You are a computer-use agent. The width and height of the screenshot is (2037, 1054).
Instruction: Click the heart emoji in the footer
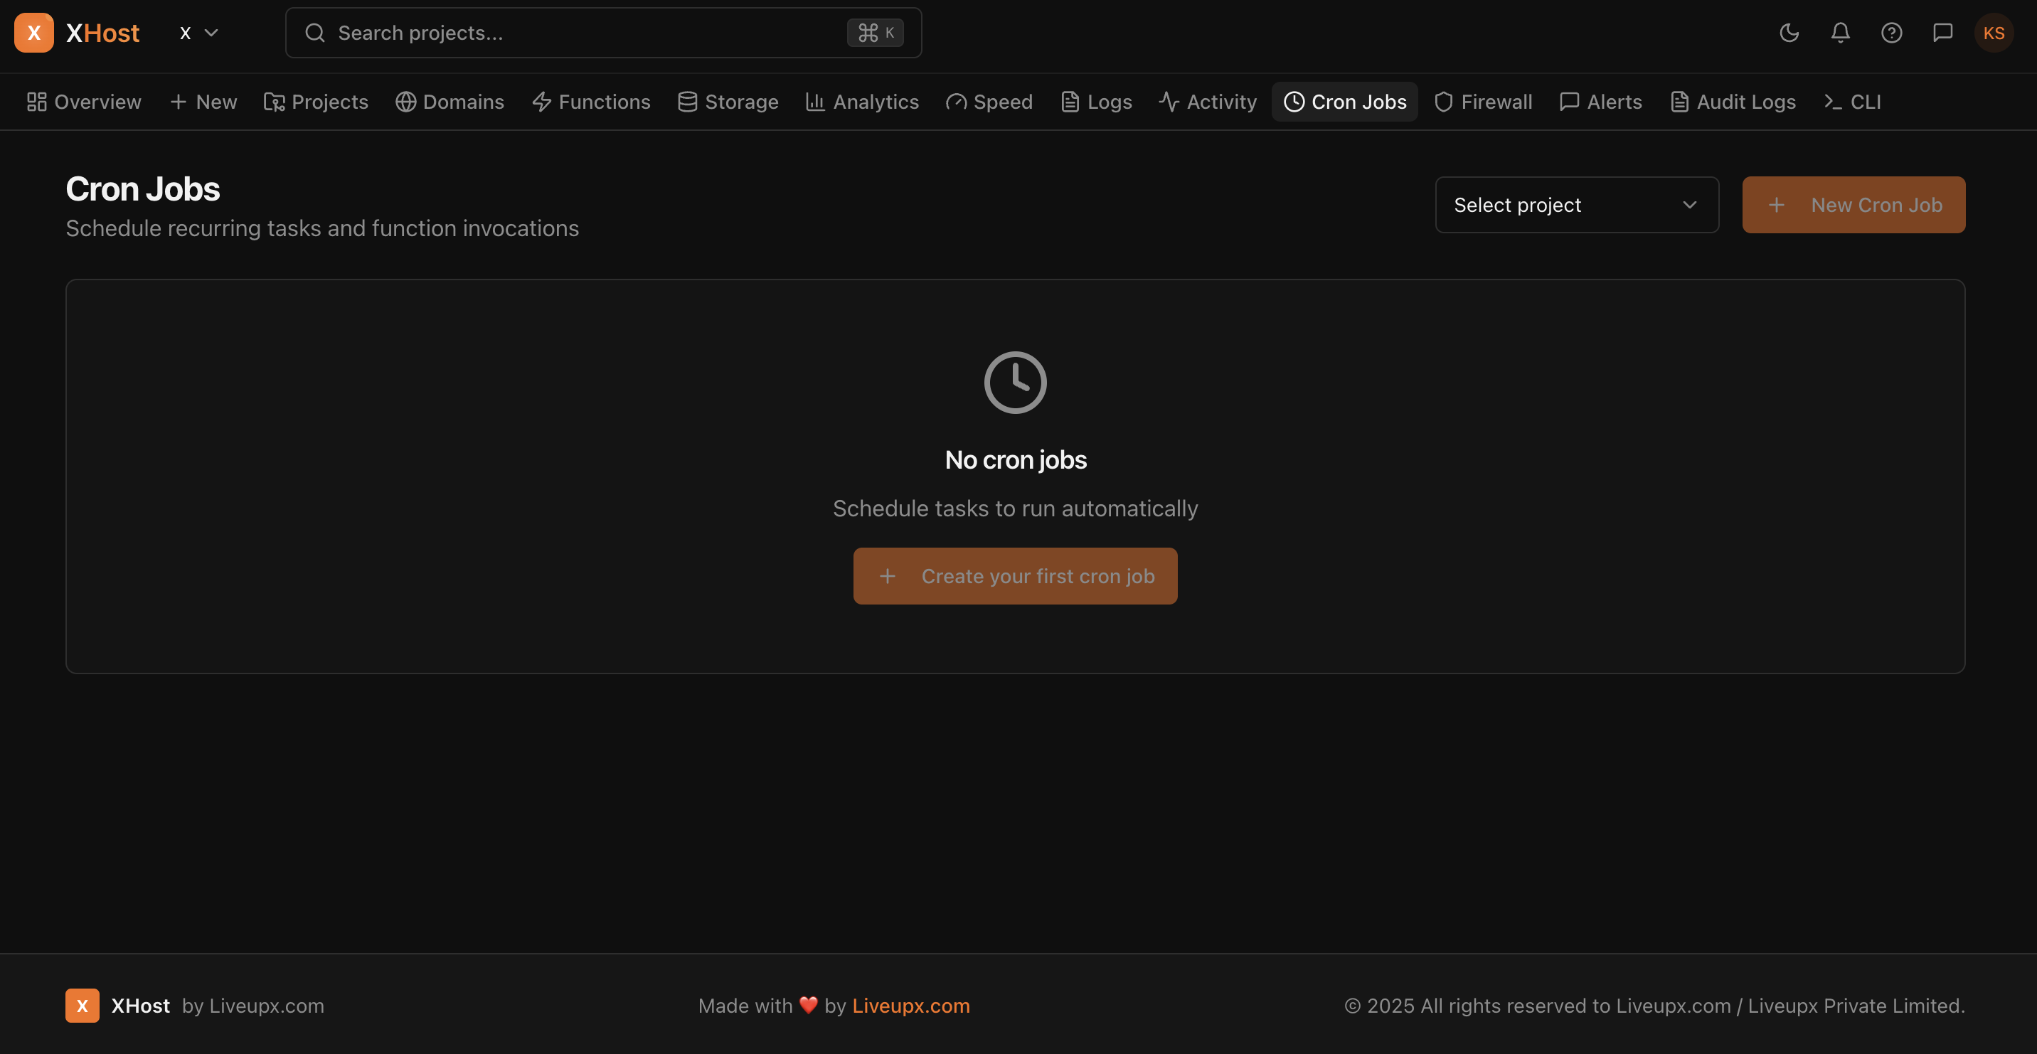pos(807,1005)
